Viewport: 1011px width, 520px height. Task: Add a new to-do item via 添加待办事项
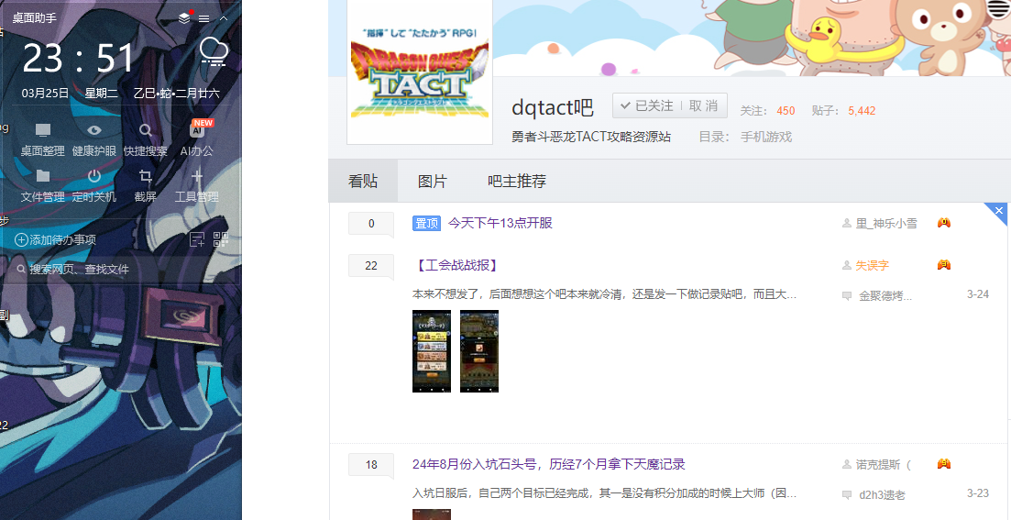(55, 240)
